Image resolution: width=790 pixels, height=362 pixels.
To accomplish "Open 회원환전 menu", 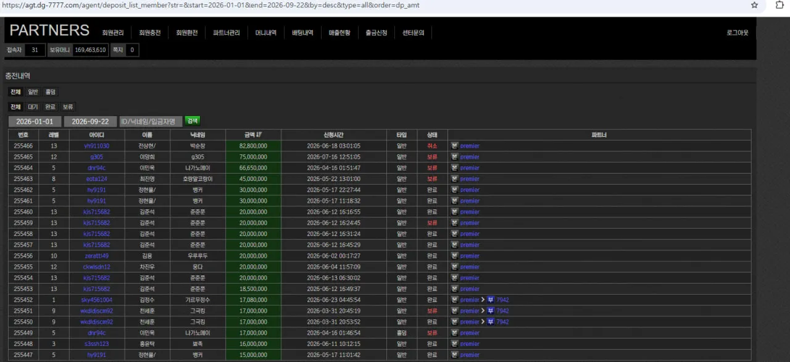I will [x=187, y=33].
